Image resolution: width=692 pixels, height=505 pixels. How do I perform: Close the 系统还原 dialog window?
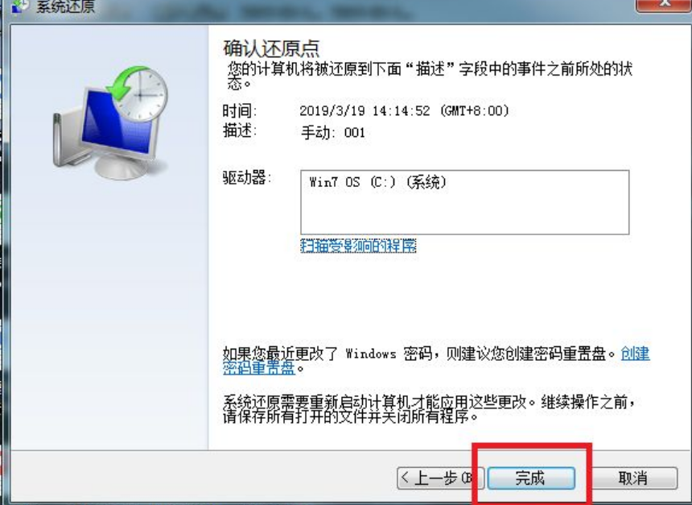(x=663, y=6)
